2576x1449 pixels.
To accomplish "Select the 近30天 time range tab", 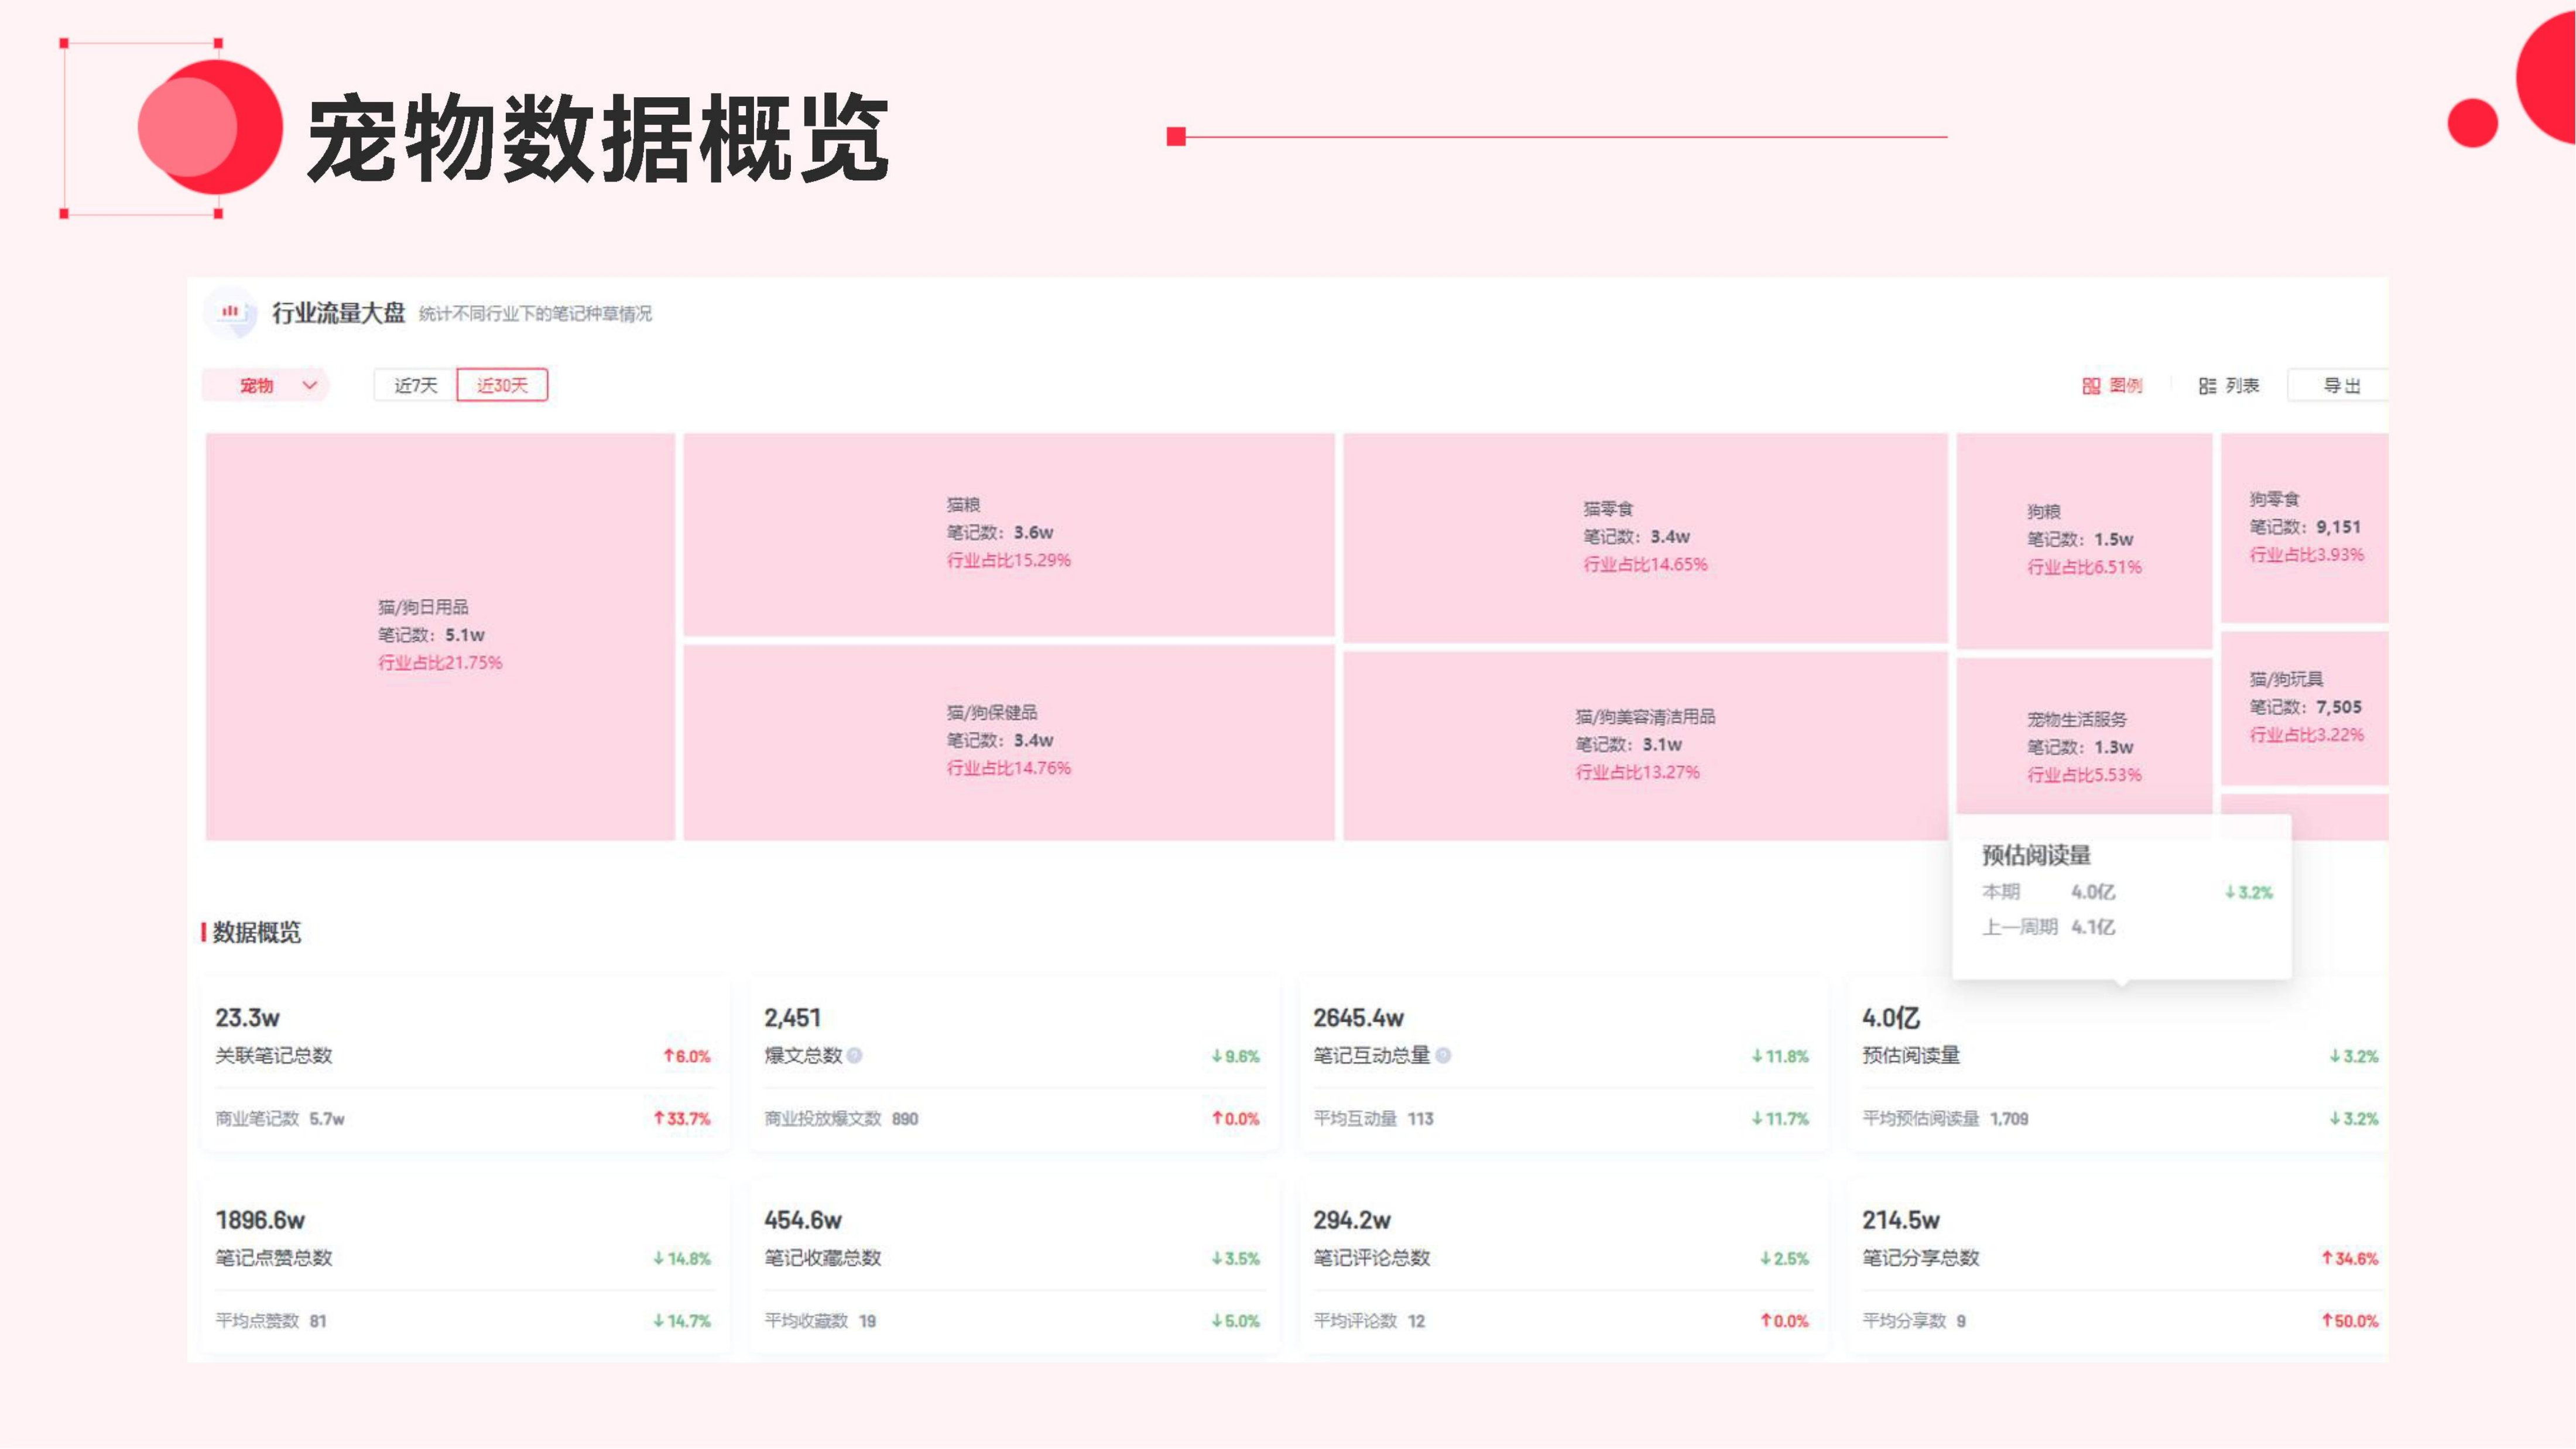I will [x=502, y=385].
